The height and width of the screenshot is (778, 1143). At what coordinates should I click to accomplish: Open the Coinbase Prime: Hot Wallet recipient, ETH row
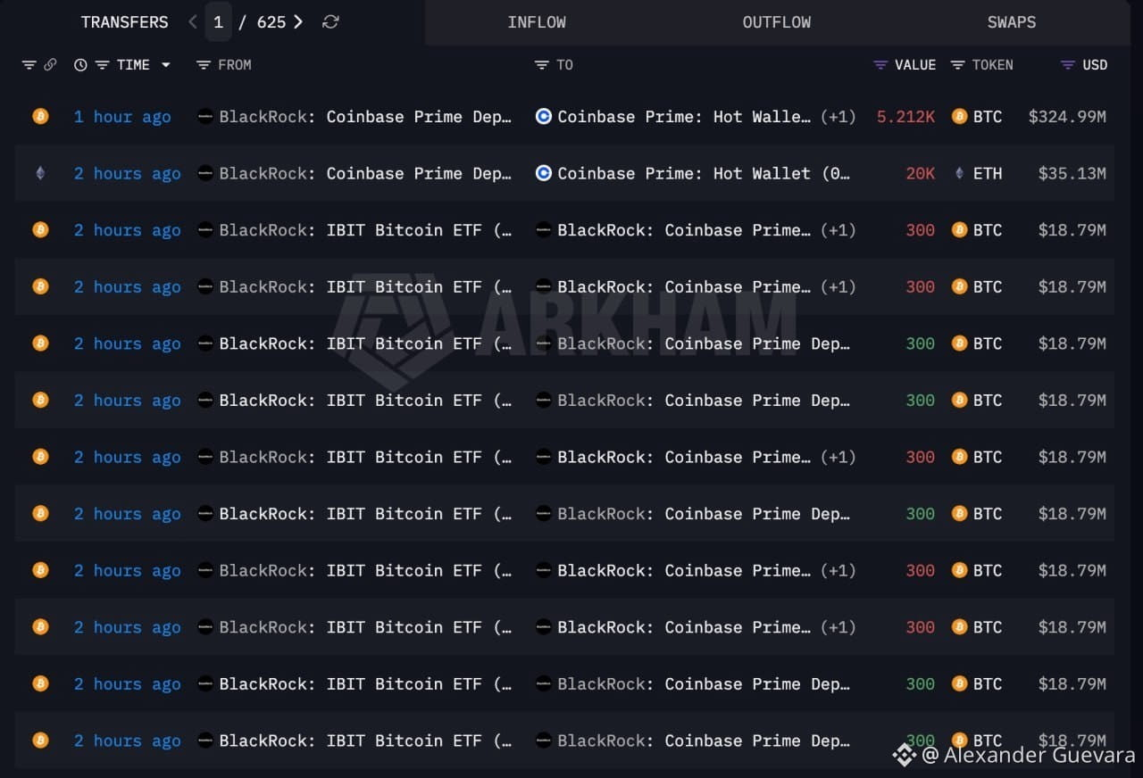[x=705, y=174]
